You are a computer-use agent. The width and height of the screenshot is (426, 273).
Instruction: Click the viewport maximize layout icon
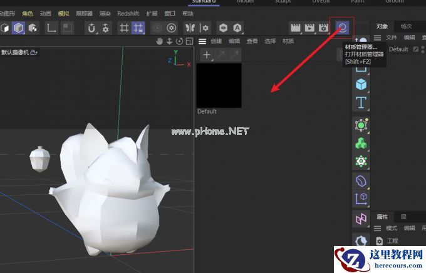[x=189, y=41]
